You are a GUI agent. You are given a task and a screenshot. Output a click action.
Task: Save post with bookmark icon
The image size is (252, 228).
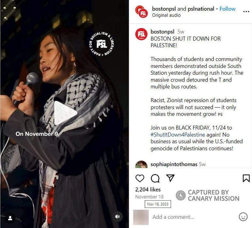click(x=246, y=178)
